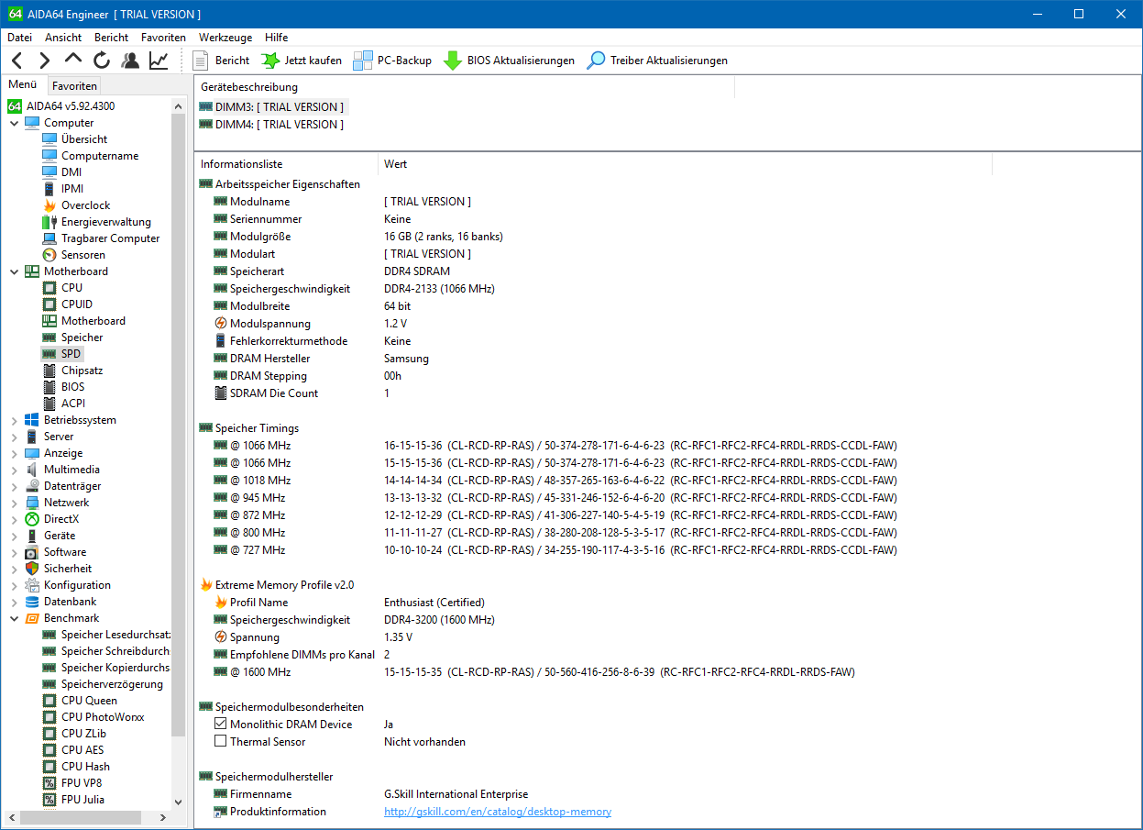Open the Hilfe menu
Screen dimensions: 1143x830
coord(276,38)
